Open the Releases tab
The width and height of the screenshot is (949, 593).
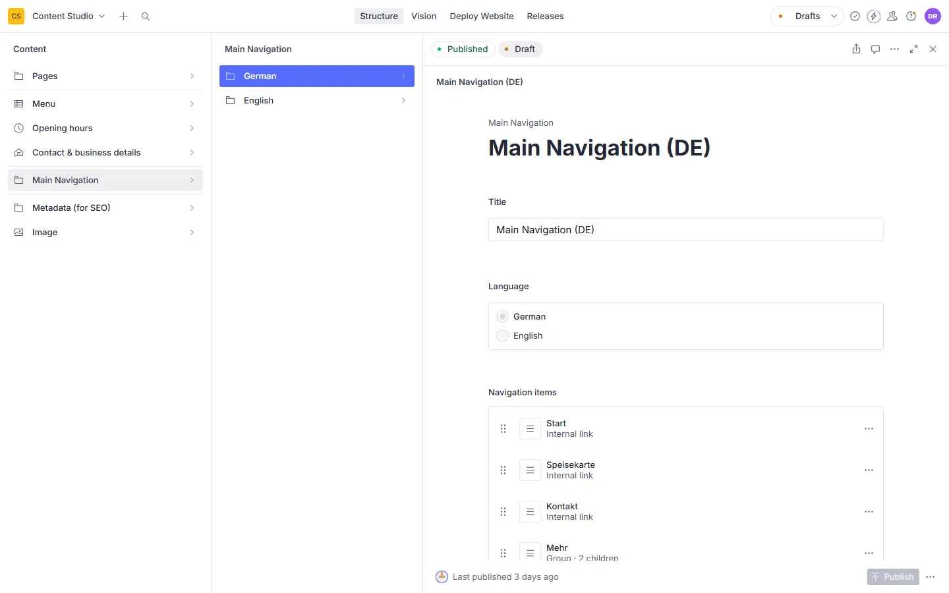point(545,16)
